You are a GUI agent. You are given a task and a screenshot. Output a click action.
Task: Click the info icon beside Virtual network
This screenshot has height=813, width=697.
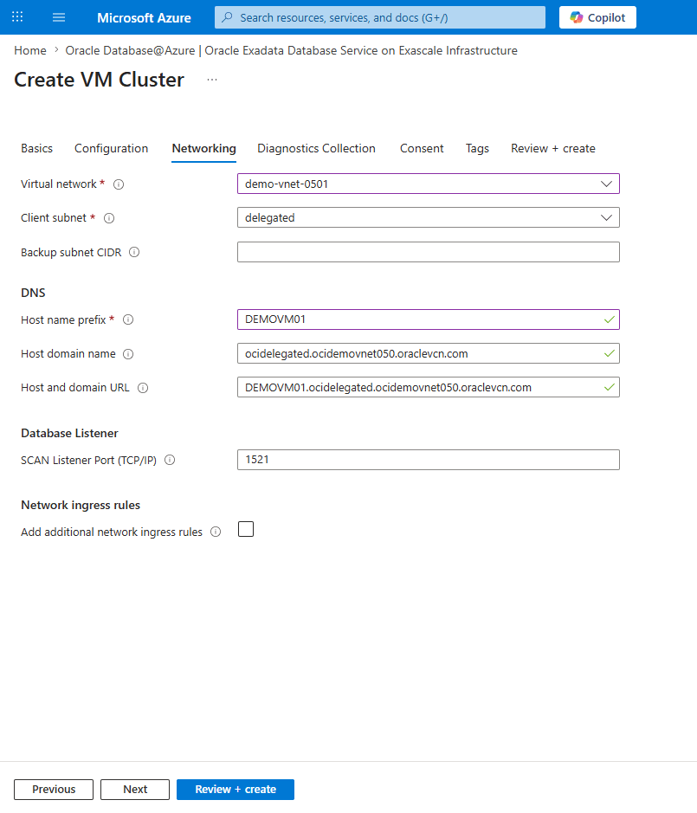[119, 184]
